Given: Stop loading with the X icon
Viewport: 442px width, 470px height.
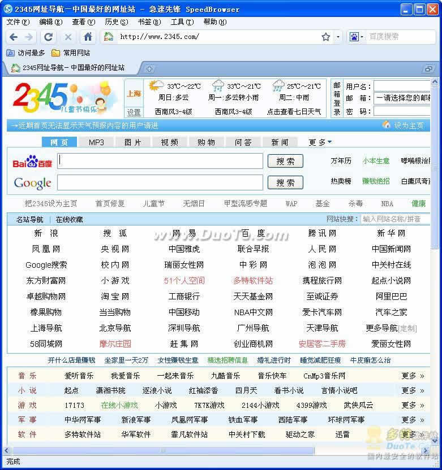Looking at the screenshot, I should 68,37.
